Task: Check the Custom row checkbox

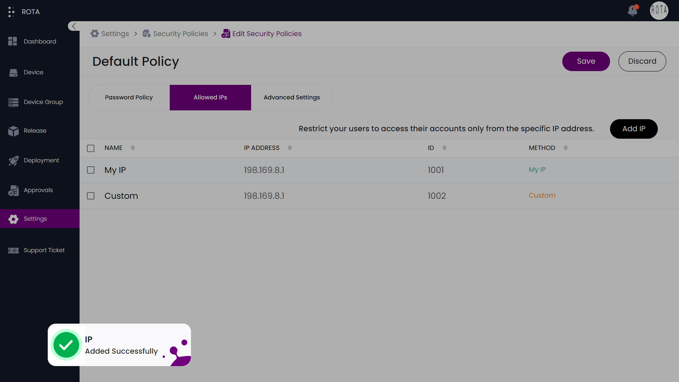Action: (x=91, y=196)
